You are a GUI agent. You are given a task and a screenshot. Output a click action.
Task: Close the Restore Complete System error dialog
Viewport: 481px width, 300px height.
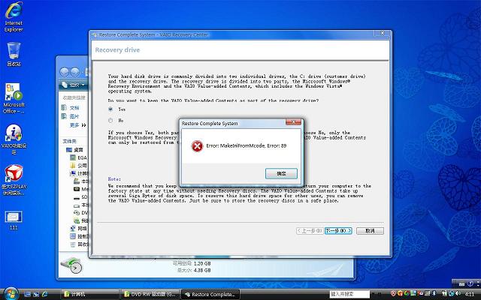293,122
